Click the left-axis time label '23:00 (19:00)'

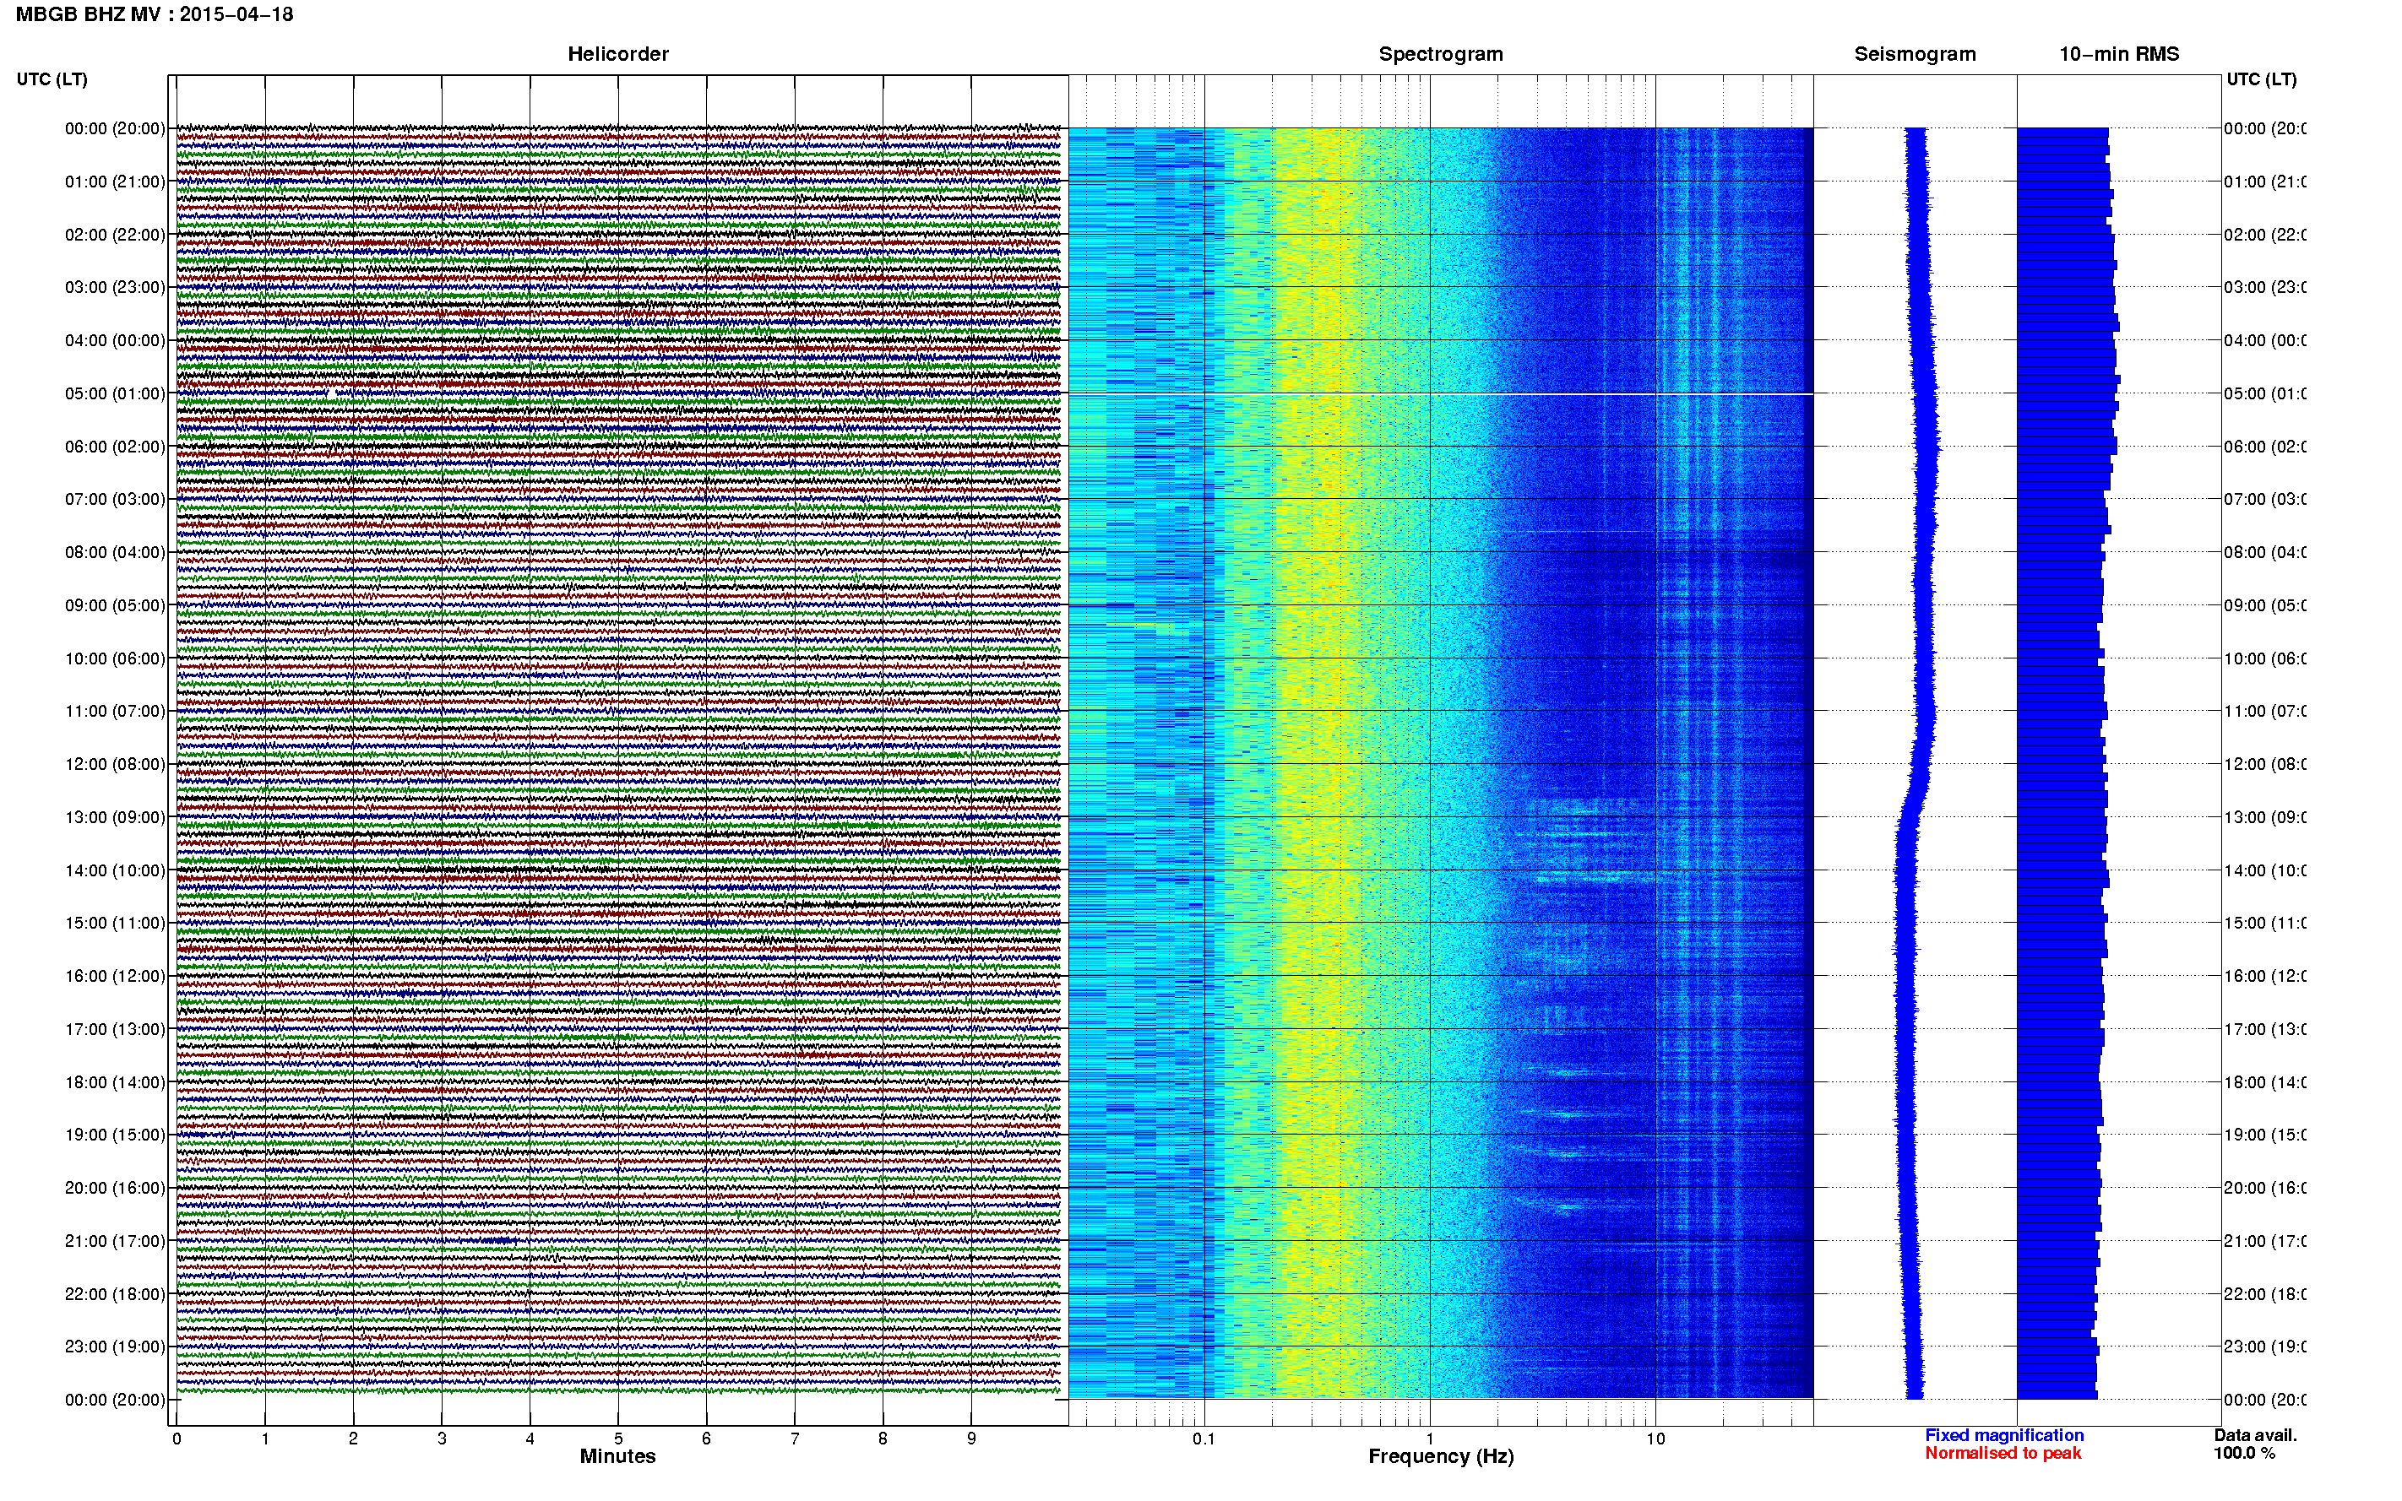click(x=115, y=1347)
